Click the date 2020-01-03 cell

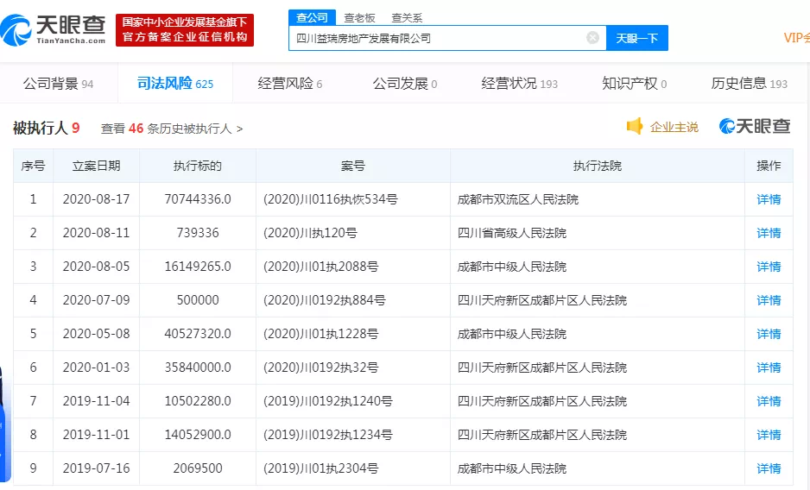click(x=96, y=367)
